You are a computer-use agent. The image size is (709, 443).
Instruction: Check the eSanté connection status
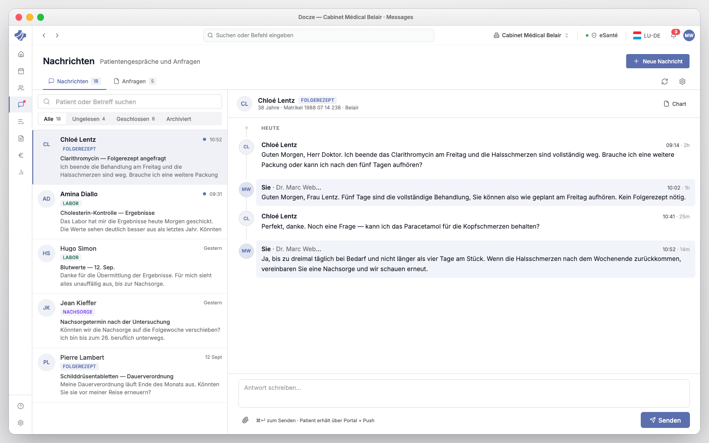point(602,35)
